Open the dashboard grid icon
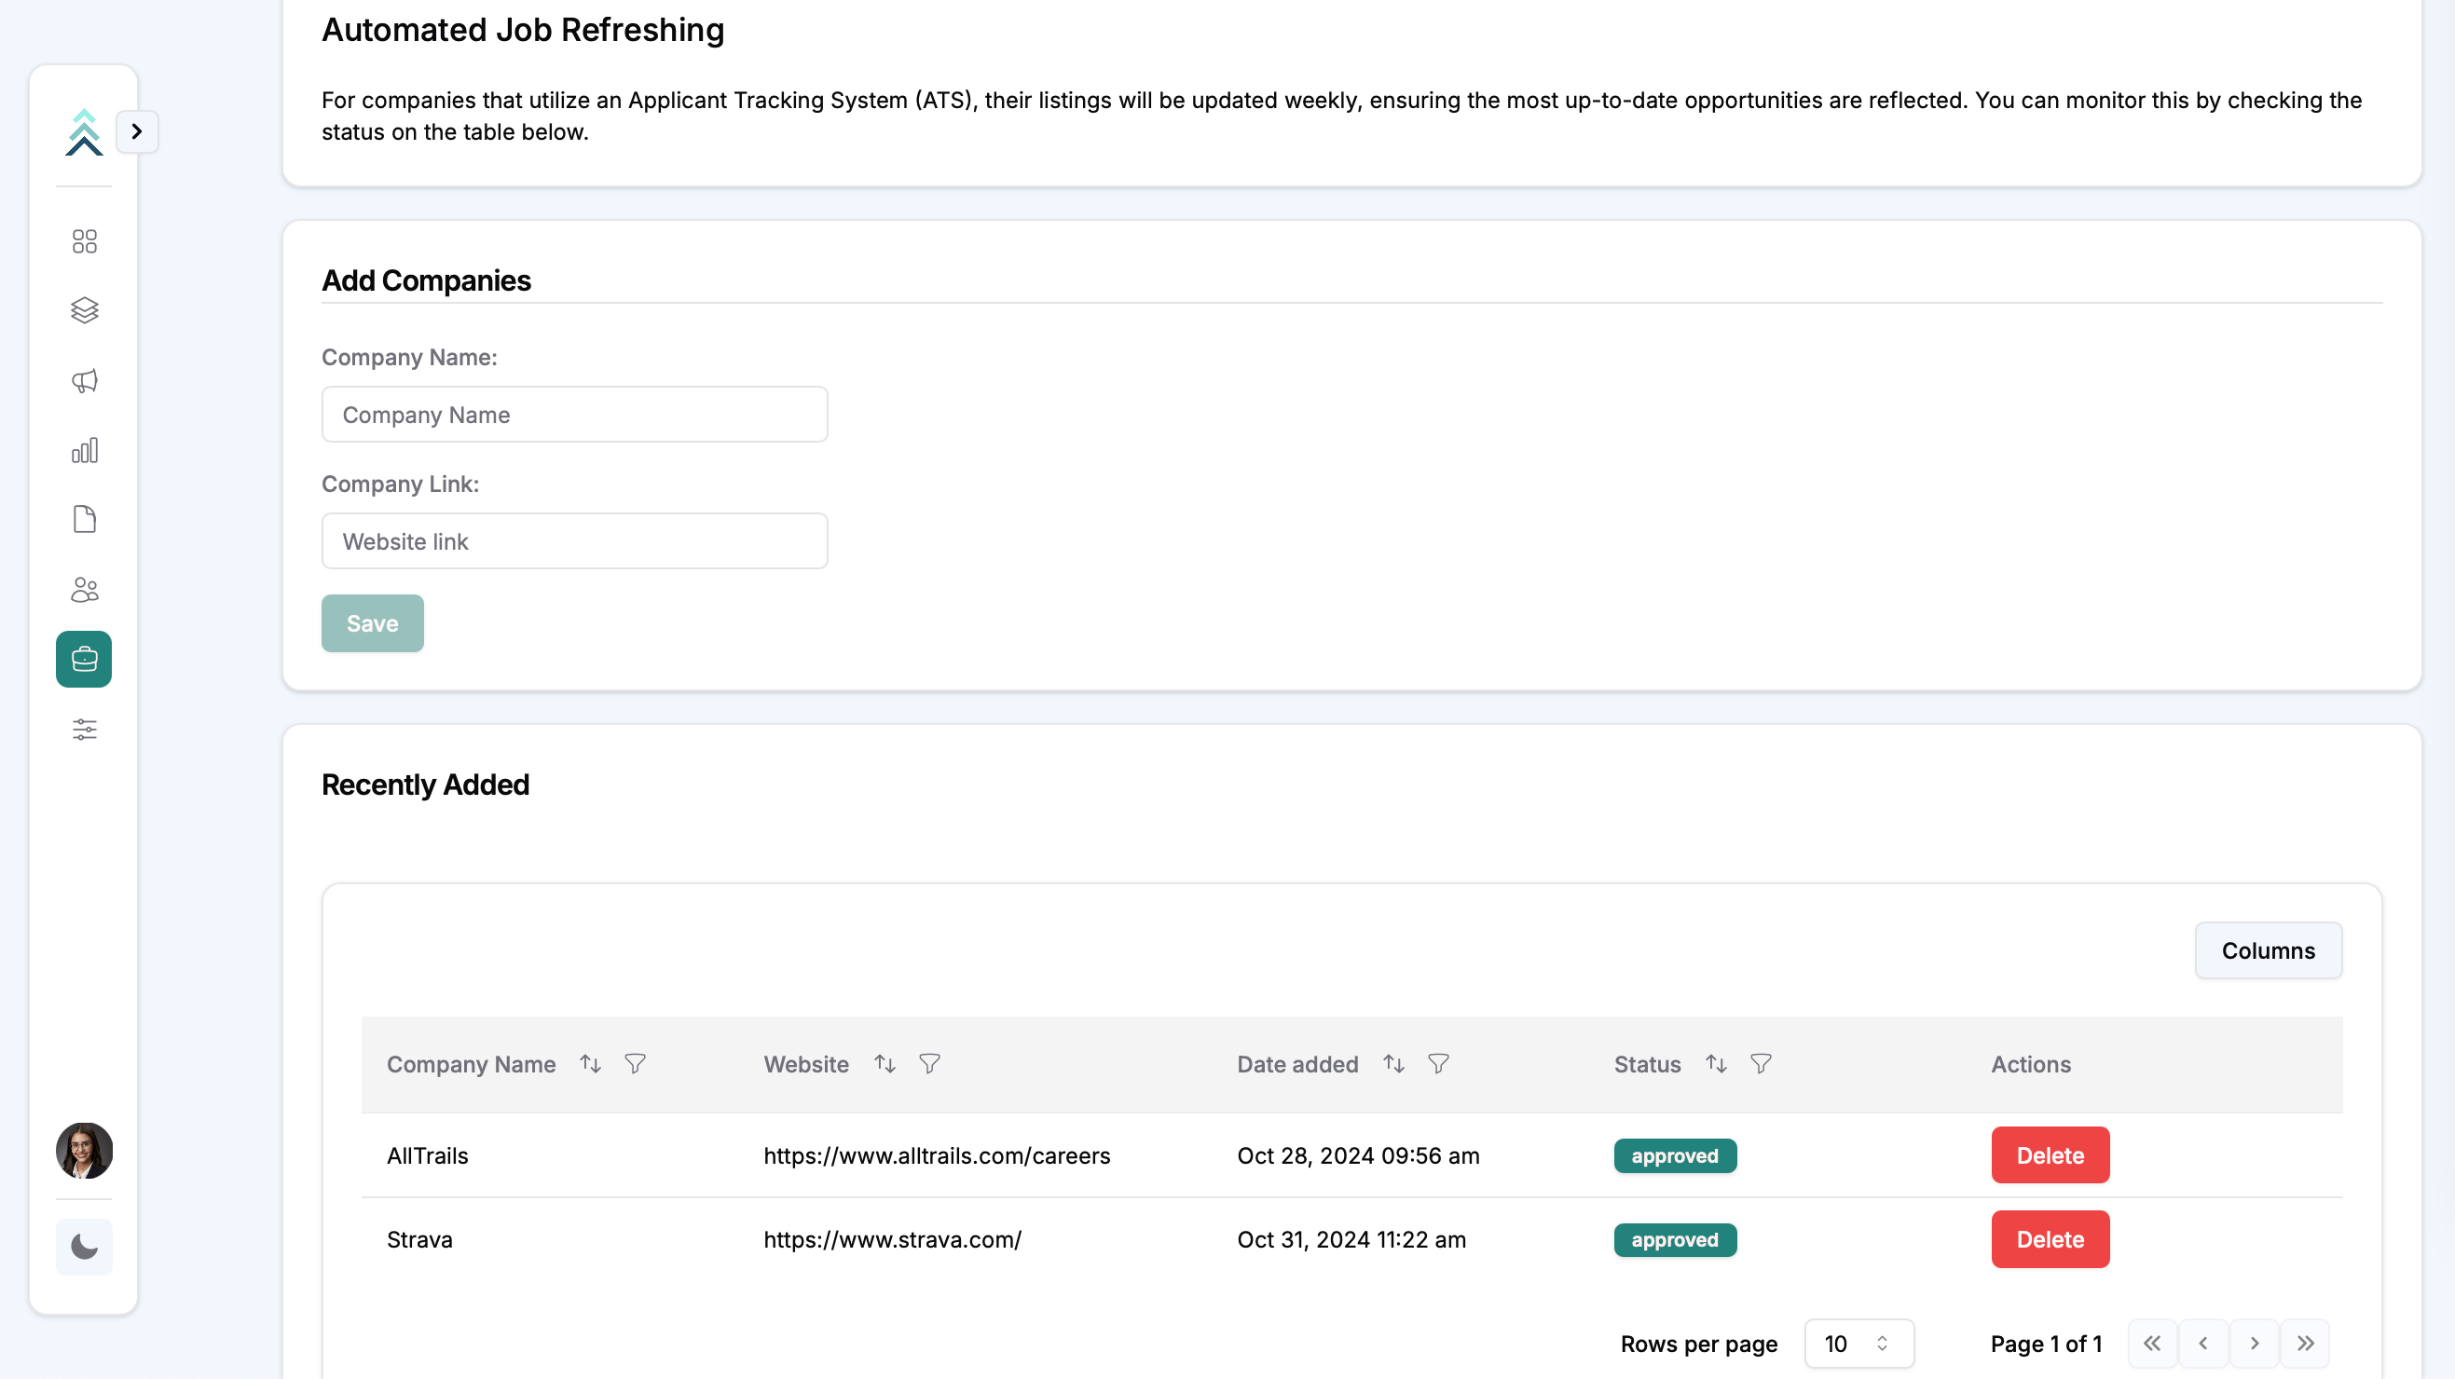Image resolution: width=2455 pixels, height=1379 pixels. coord(84,241)
